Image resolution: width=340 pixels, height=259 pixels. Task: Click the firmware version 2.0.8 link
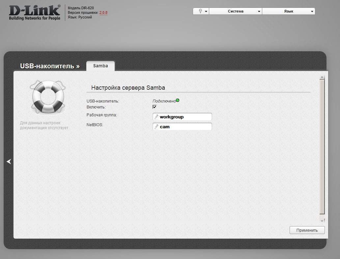point(103,12)
